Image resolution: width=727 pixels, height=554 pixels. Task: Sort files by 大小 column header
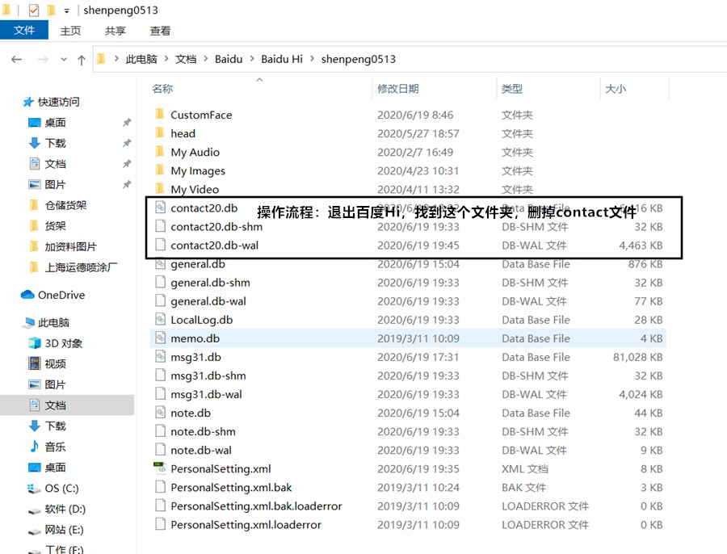click(616, 89)
